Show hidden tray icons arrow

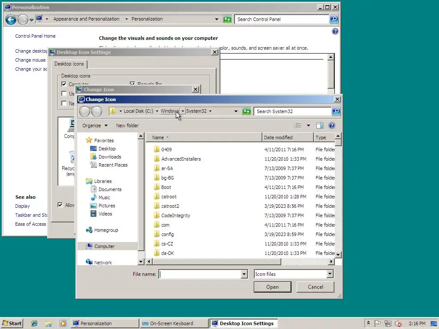tap(368, 323)
